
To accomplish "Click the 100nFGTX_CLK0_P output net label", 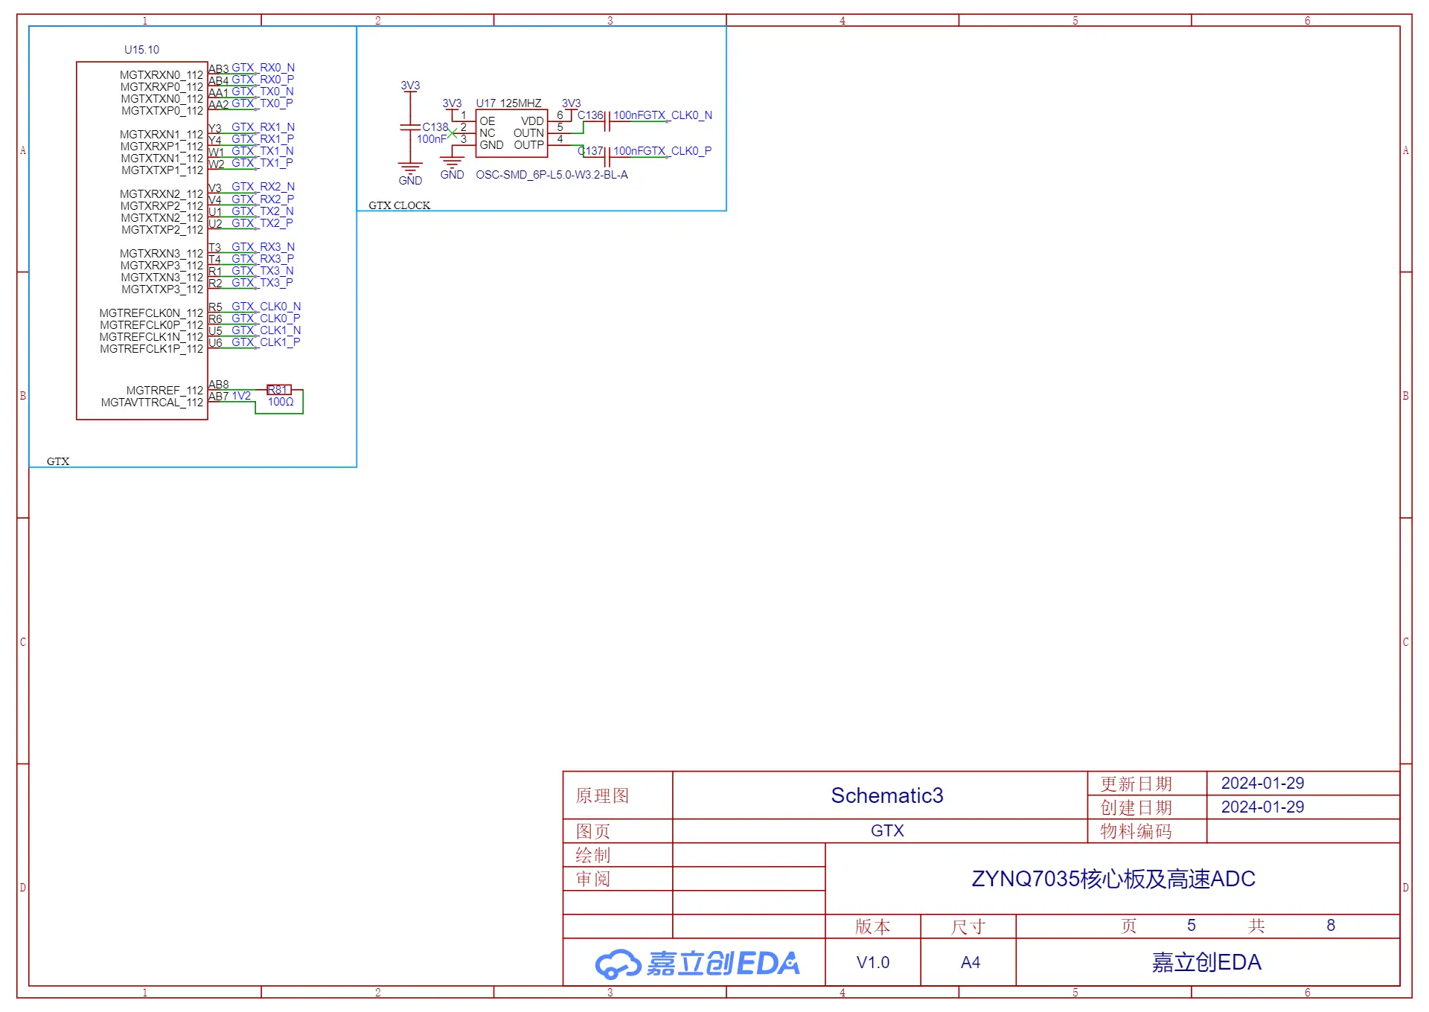I will pyautogui.click(x=662, y=151).
